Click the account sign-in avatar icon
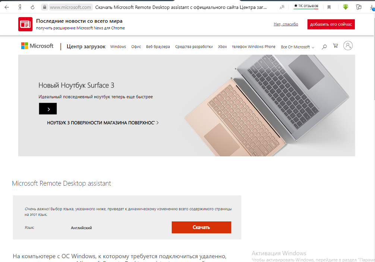The height and width of the screenshot is (262, 375). [348, 45]
